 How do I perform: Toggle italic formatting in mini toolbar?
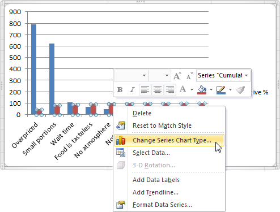click(132, 89)
